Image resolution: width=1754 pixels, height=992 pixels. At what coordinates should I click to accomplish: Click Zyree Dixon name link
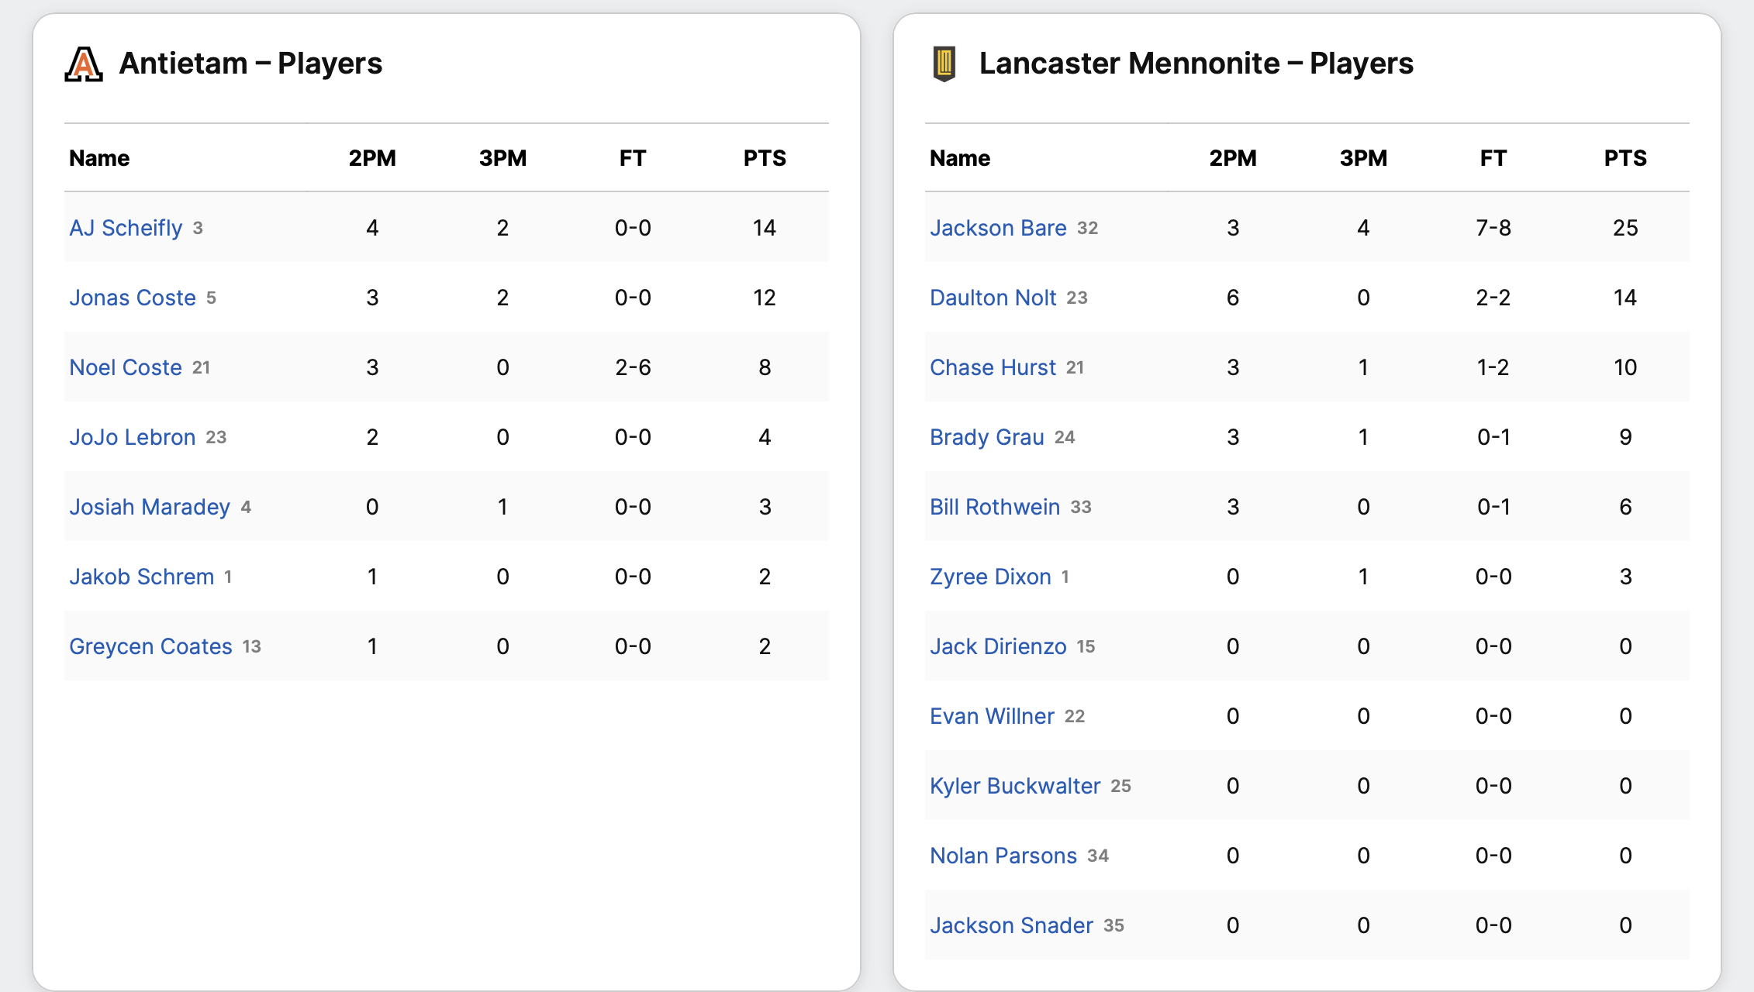(990, 577)
